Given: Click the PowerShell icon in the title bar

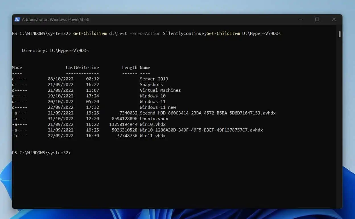Looking at the screenshot, I should pos(17,19).
